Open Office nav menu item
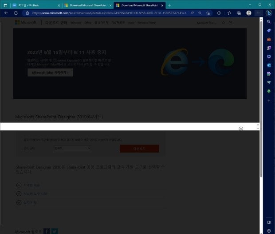The width and height of the screenshot is (275, 234). point(87,23)
